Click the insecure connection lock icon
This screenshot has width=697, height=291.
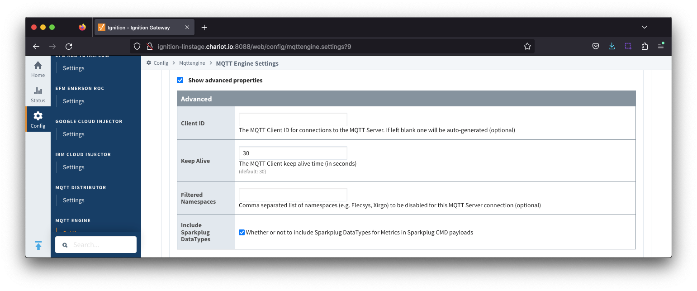pyautogui.click(x=149, y=46)
